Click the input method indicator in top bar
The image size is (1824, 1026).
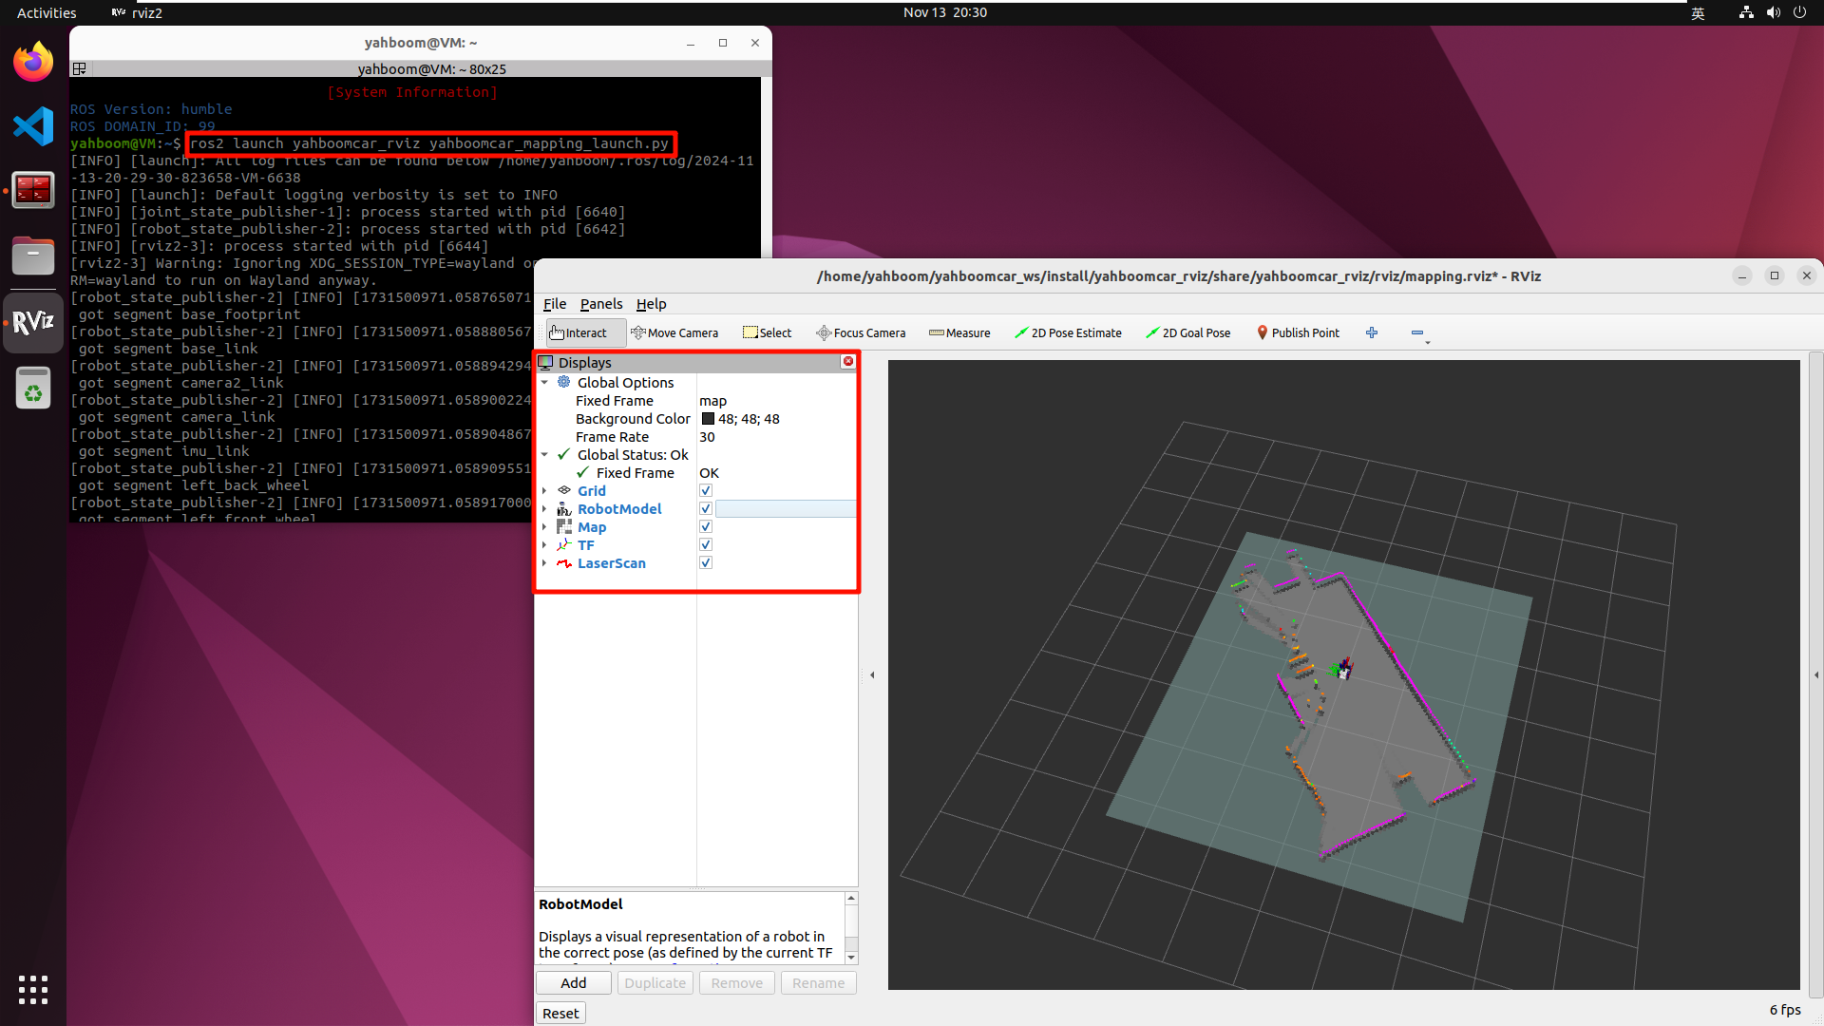tap(1698, 12)
